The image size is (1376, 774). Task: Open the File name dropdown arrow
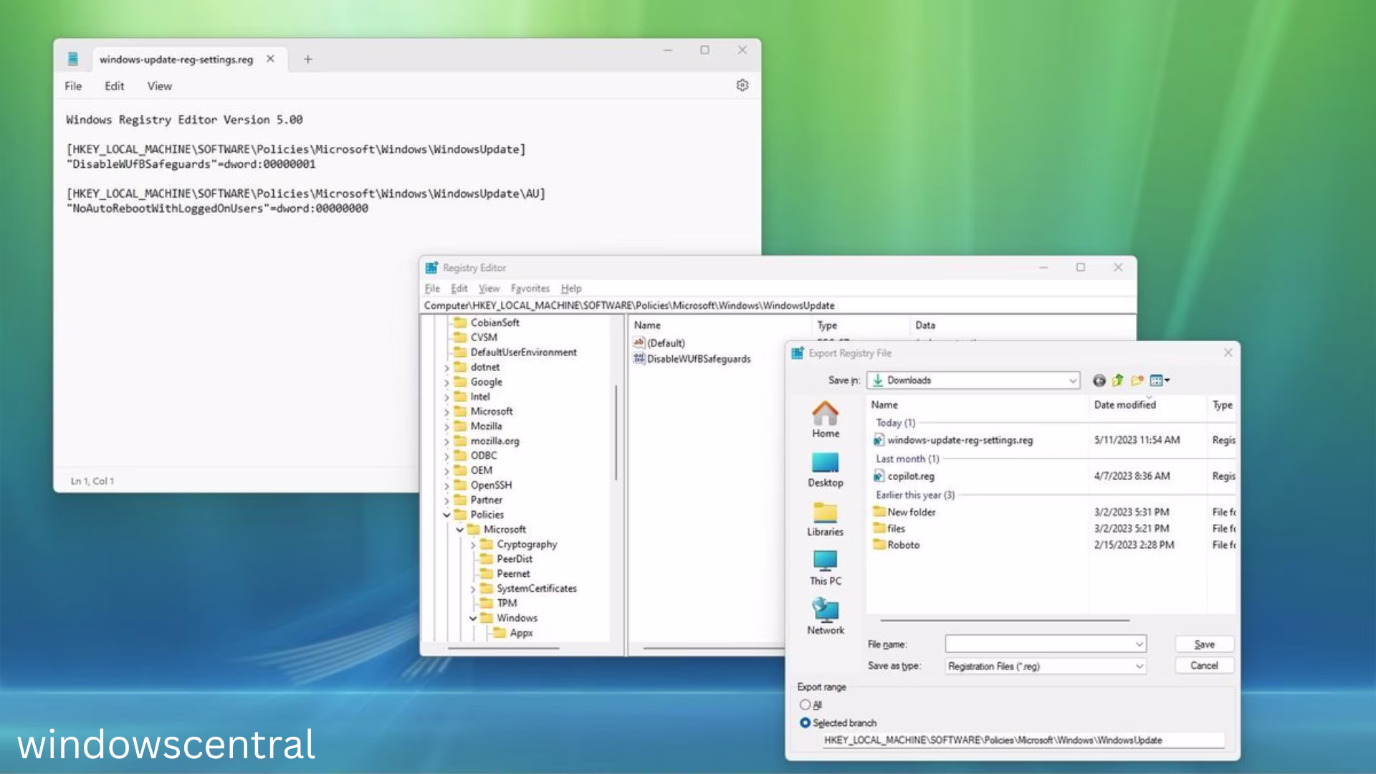click(1139, 644)
